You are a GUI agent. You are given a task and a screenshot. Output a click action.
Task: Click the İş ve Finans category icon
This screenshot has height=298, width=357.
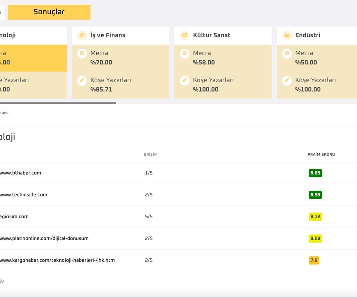pos(82,35)
